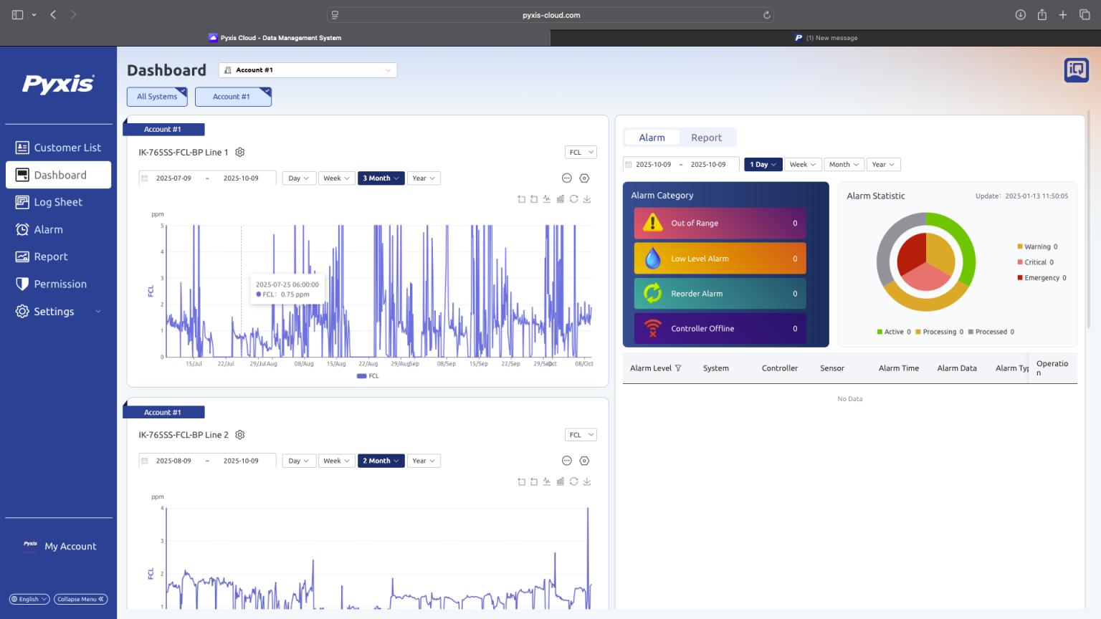The width and height of the screenshot is (1101, 619).
Task: Collapse the sidebar menu
Action: 80,599
